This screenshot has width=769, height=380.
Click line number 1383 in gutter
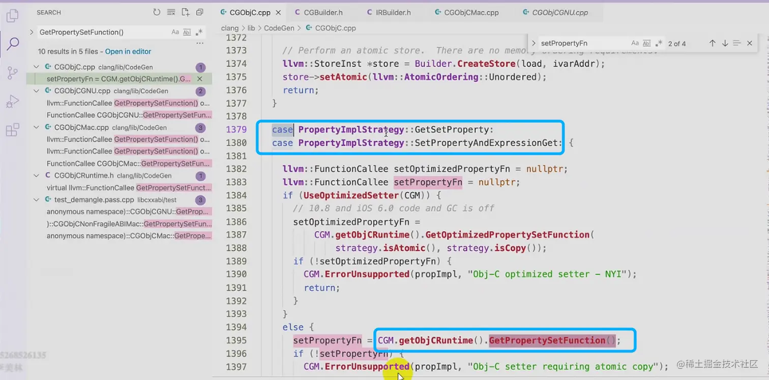(236, 182)
